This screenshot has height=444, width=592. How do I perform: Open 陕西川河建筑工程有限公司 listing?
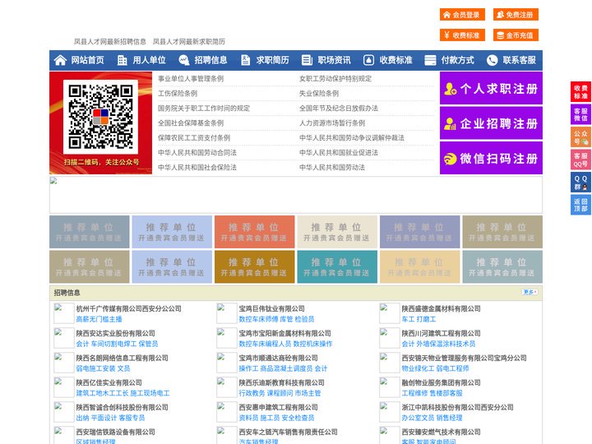(441, 333)
